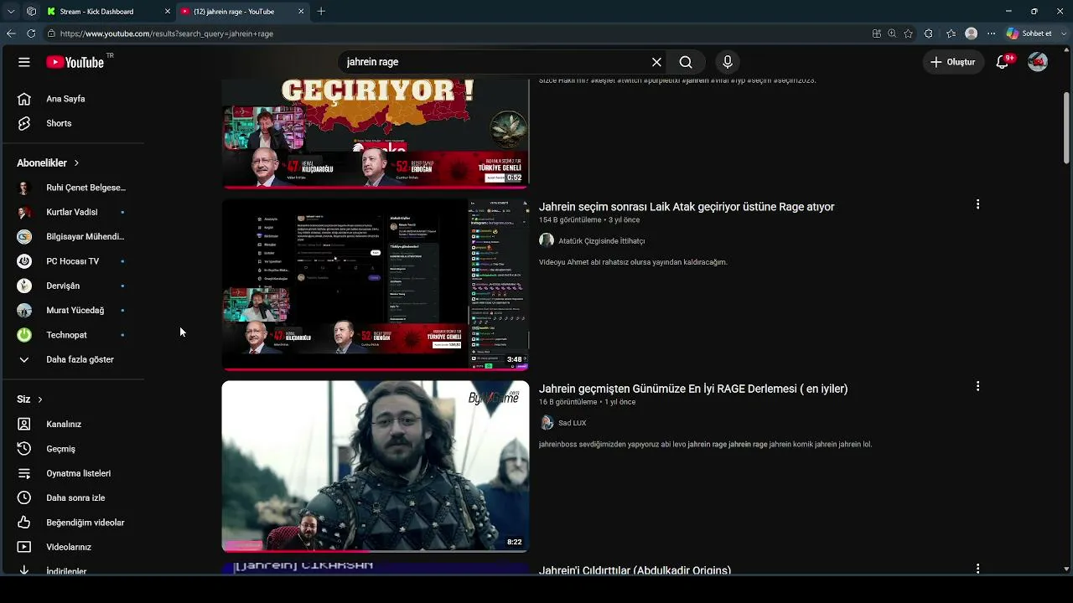Open the YouTube hamburger guide menu
The height and width of the screenshot is (603, 1073).
[24, 62]
